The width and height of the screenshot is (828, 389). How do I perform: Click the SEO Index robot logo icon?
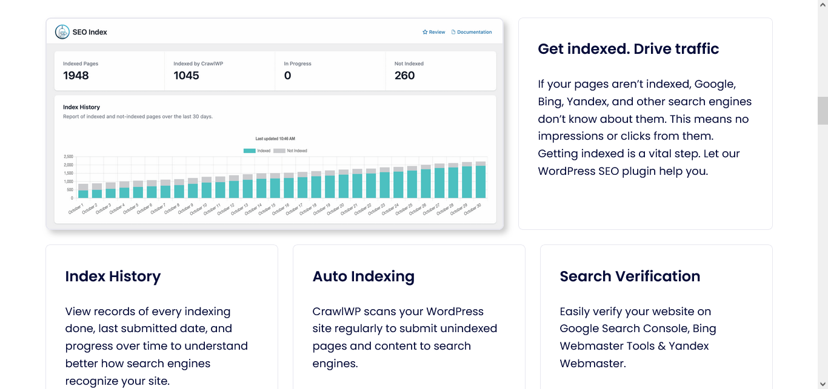coord(62,32)
